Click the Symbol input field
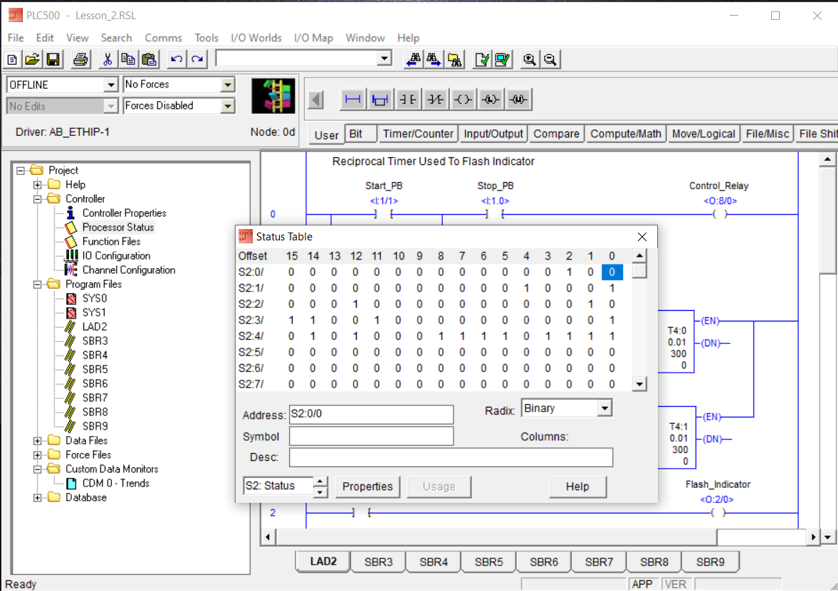 372,436
